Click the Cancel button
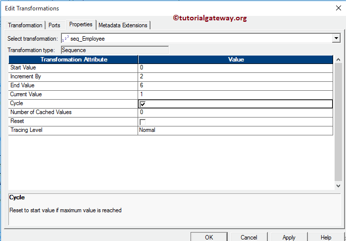Image resolution: width=346 pixels, height=241 pixels. [249, 237]
